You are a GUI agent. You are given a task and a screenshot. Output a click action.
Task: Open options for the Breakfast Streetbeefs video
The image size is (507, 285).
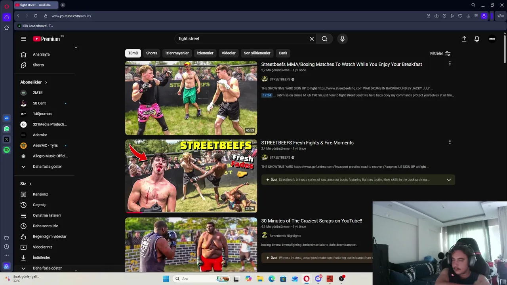coord(450,63)
